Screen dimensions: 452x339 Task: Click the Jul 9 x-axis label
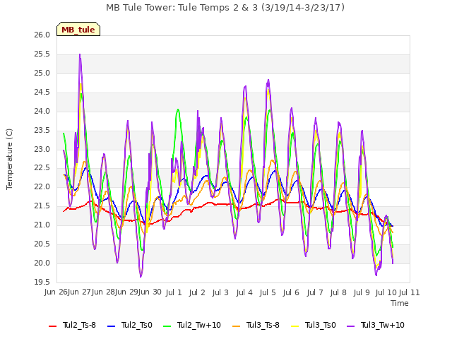(362, 292)
